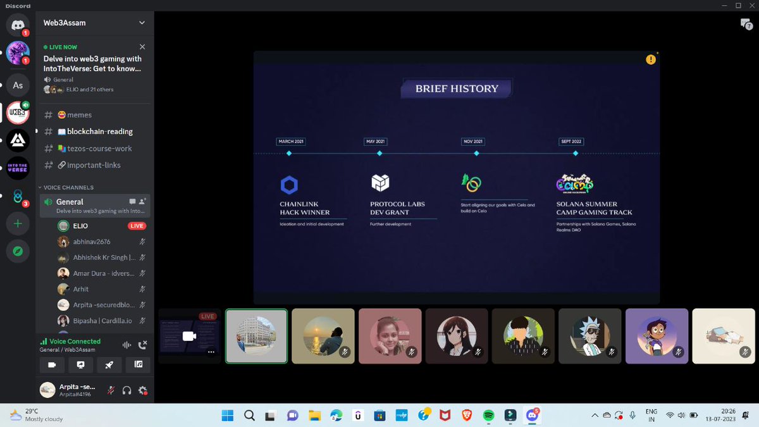Click Add a Server plus button
The image size is (759, 427).
point(18,224)
